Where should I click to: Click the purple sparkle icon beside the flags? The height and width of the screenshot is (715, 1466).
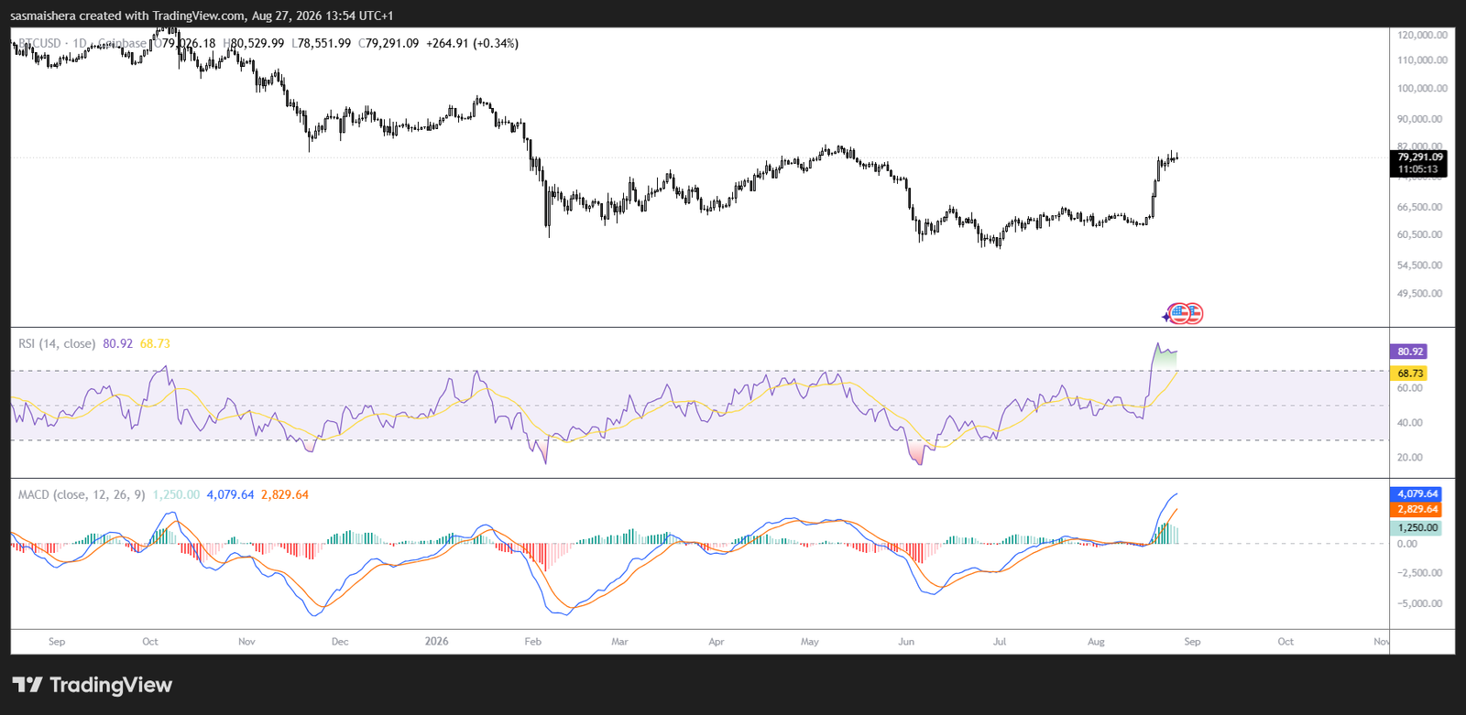1165,317
